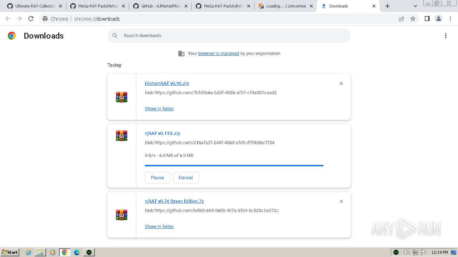The image size is (458, 257).
Task: Focus the Search downloads field
Action: 229,36
